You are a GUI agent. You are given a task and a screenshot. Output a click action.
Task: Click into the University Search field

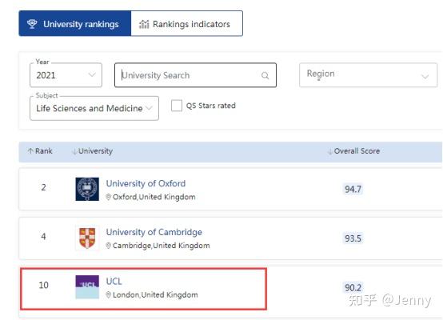[x=195, y=75]
